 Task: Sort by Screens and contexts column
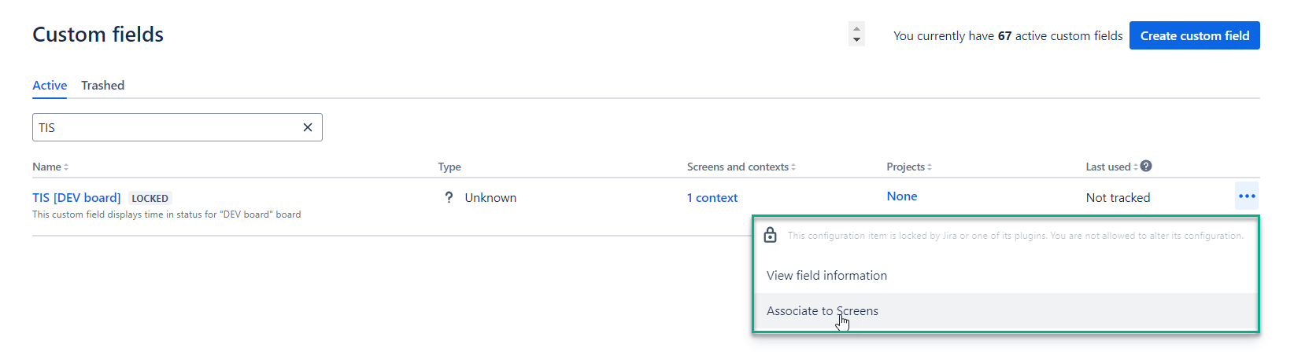point(741,167)
